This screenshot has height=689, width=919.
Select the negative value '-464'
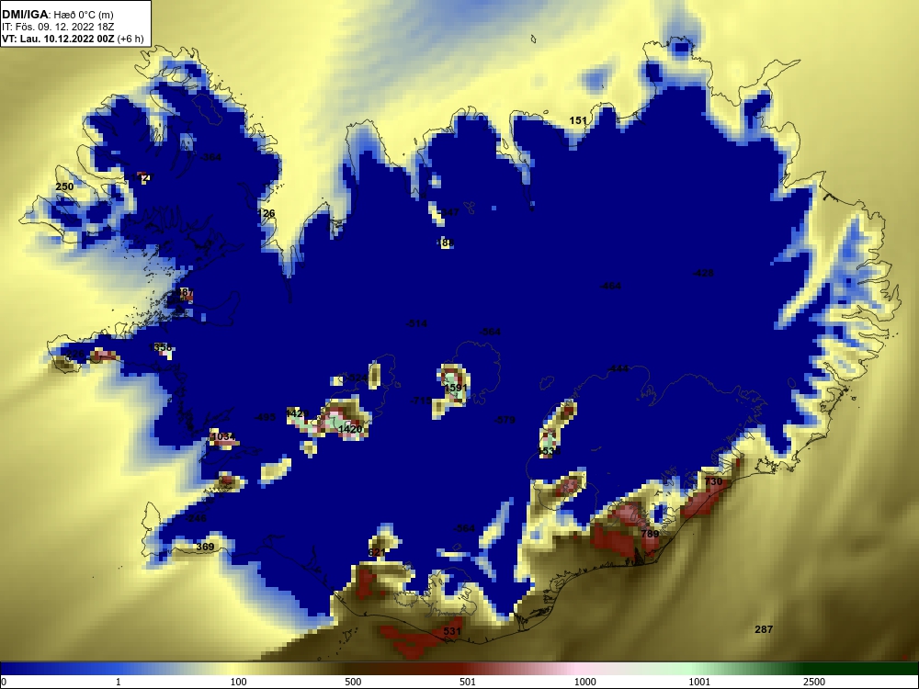[x=610, y=286]
